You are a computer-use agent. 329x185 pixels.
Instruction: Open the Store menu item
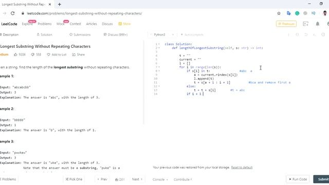tap(124, 24)
